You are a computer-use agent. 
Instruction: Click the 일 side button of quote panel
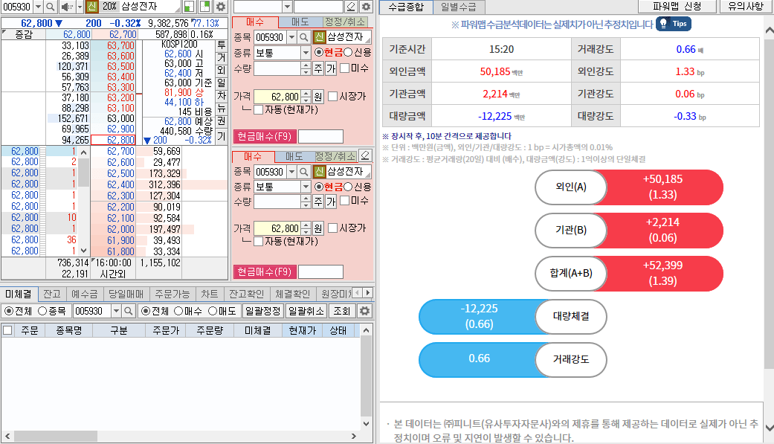[x=221, y=83]
